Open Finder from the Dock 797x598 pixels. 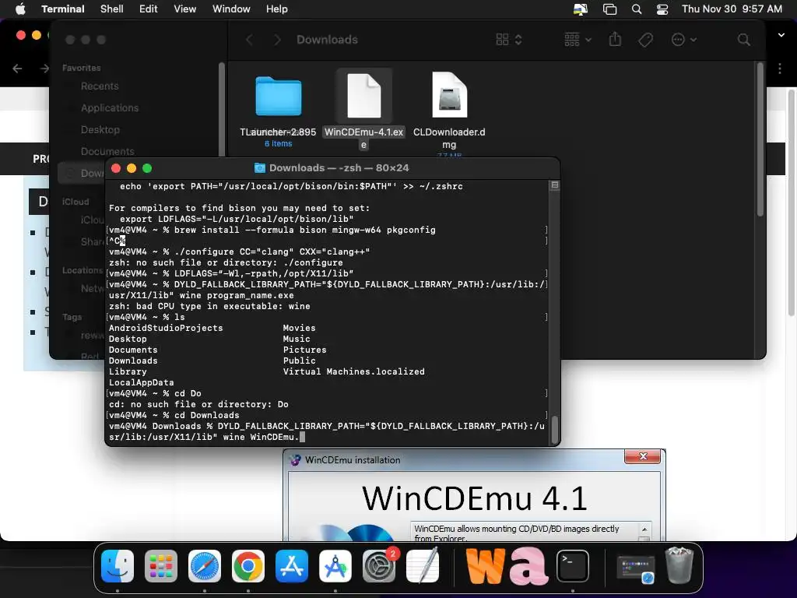point(118,566)
